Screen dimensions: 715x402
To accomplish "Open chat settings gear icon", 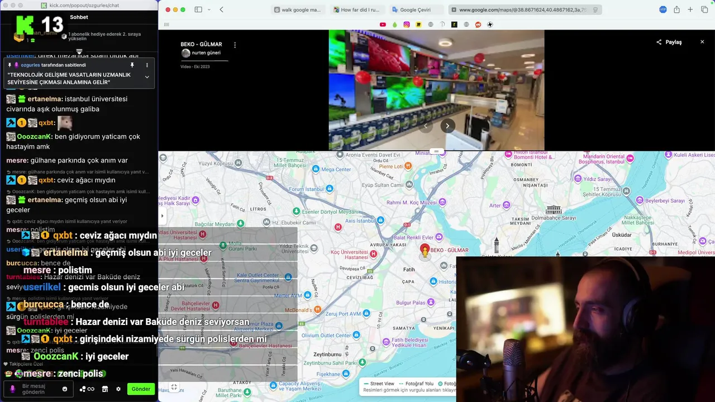I will [118, 389].
